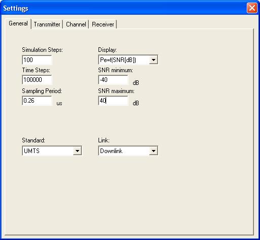The height and width of the screenshot is (240, 260).
Task: Select the Receiver tab
Action: coord(103,24)
